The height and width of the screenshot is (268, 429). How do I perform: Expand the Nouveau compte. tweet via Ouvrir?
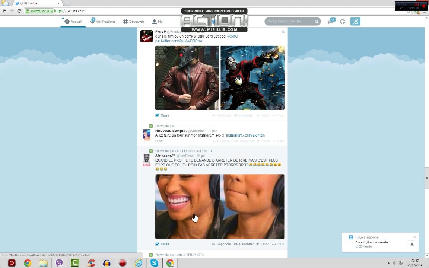159,141
